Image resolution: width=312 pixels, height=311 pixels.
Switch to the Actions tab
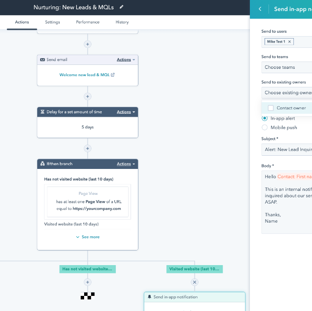tap(22, 22)
